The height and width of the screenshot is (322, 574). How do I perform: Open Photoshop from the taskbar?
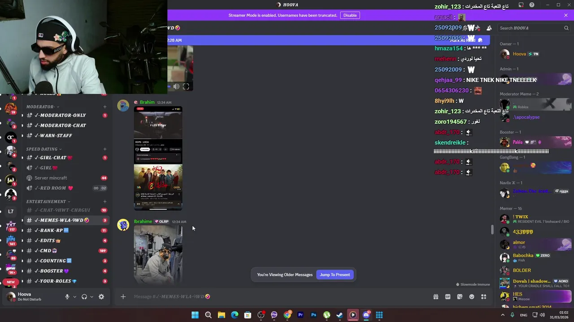(x=313, y=315)
